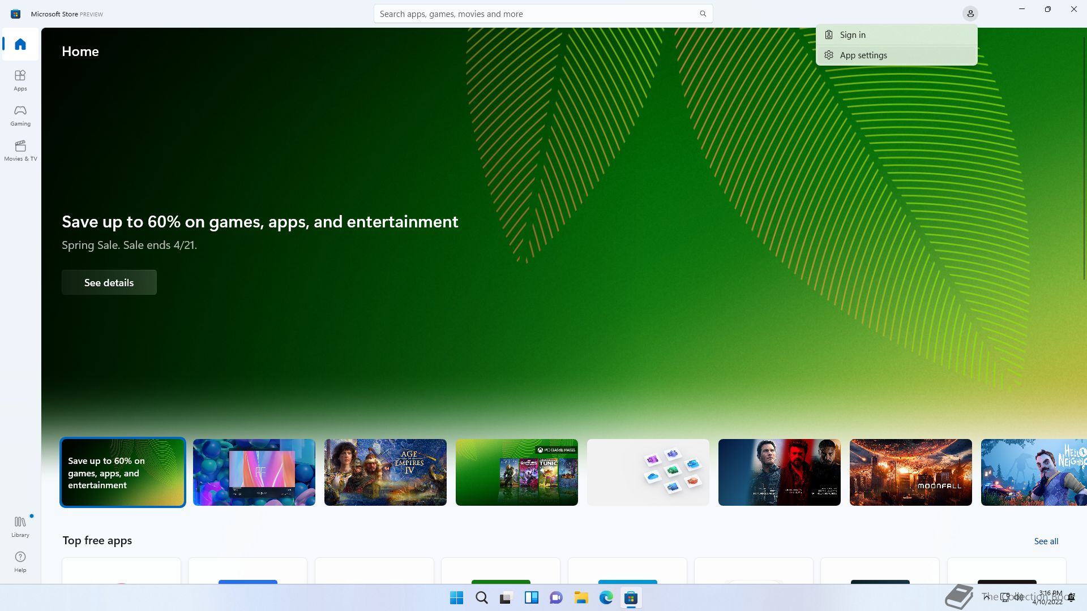Open See all top free apps
The width and height of the screenshot is (1087, 611).
click(x=1046, y=541)
